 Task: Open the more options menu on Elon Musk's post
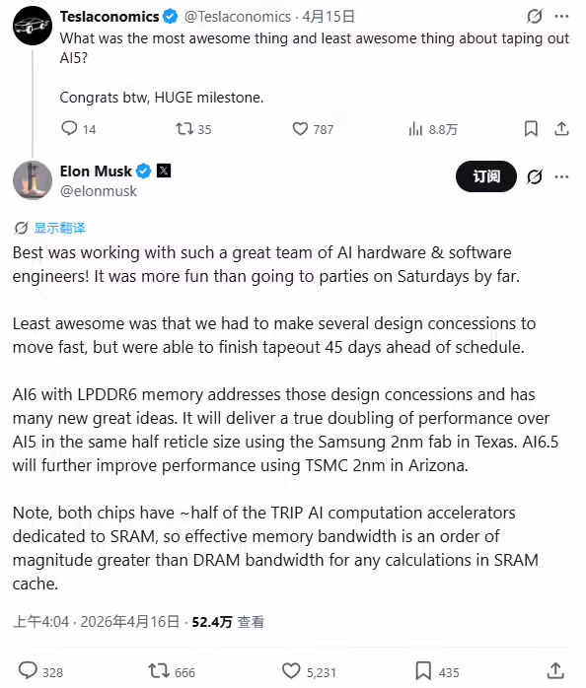point(562,176)
